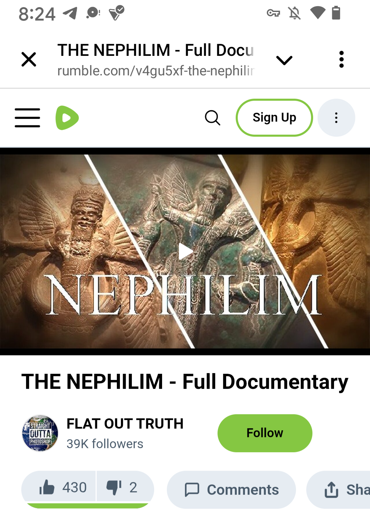Screen dimensions: 370x514
Task: Play the Nephilim video
Action: click(186, 252)
